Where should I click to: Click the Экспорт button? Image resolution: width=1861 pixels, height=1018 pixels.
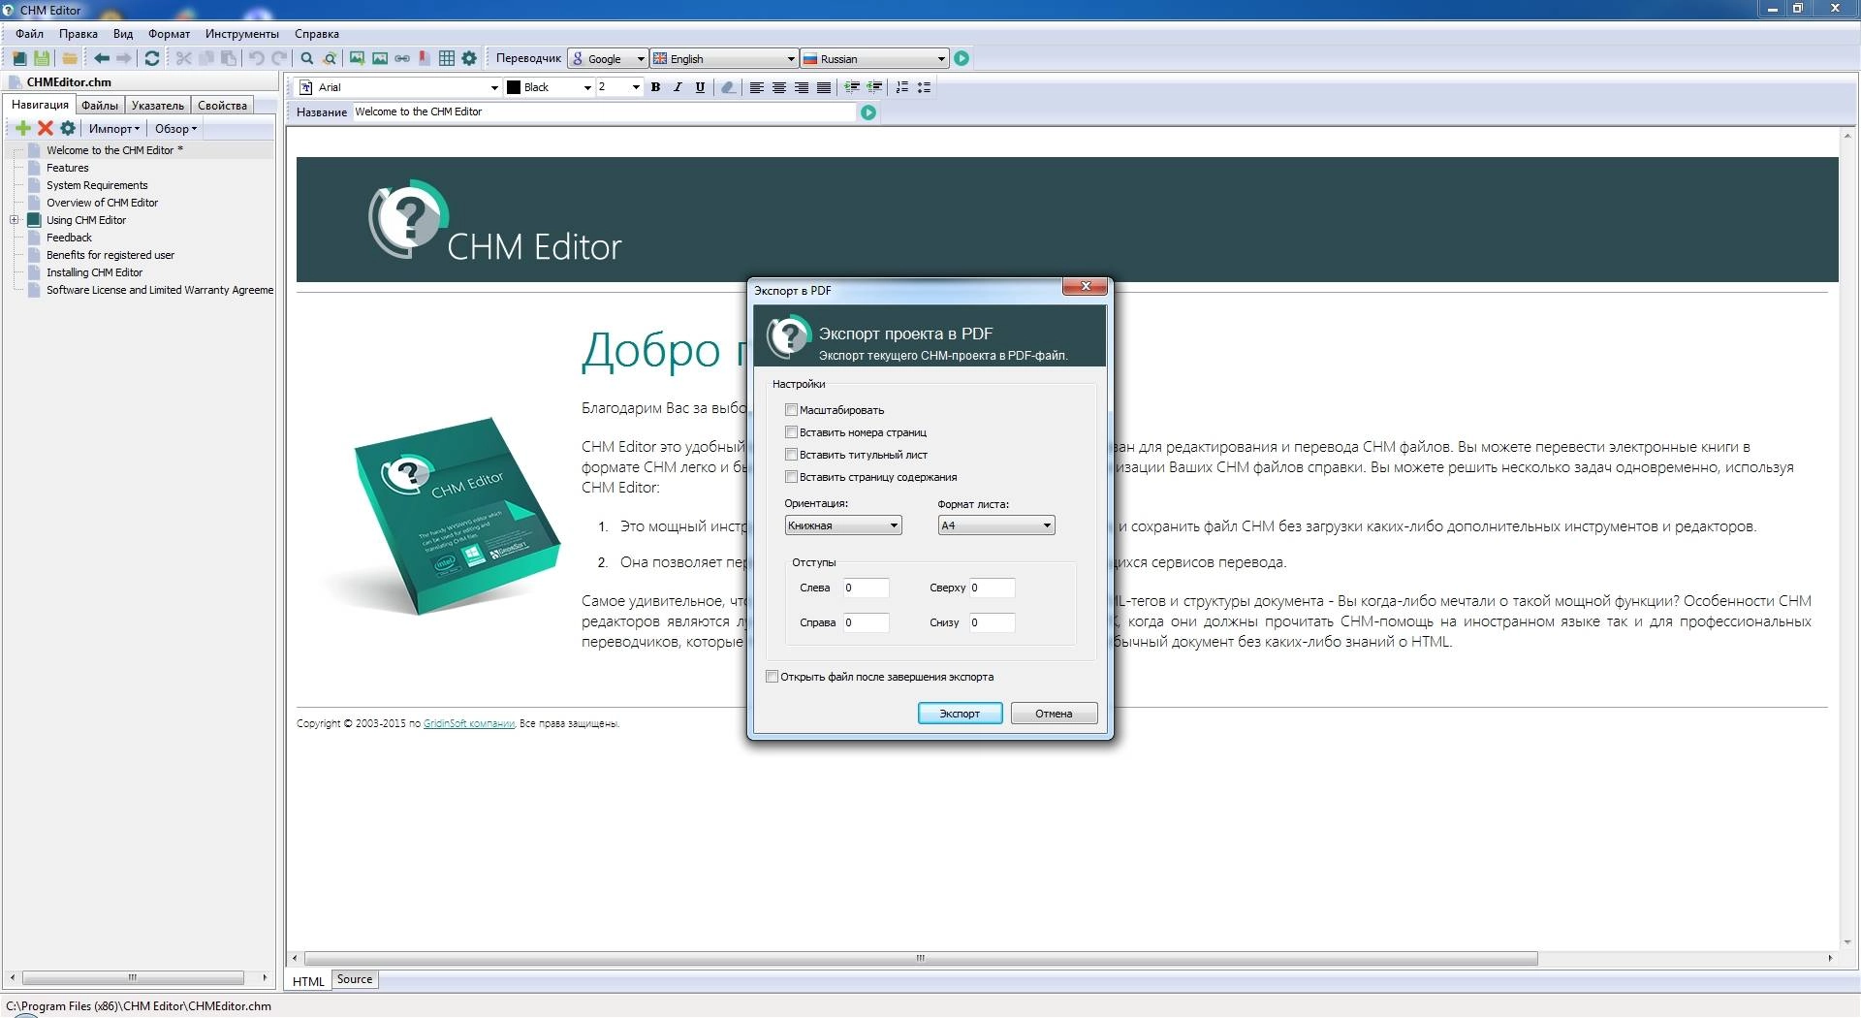point(960,714)
